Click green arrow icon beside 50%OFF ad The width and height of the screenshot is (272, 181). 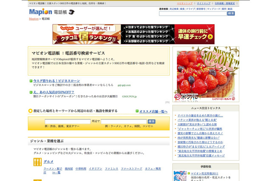click(31, 92)
